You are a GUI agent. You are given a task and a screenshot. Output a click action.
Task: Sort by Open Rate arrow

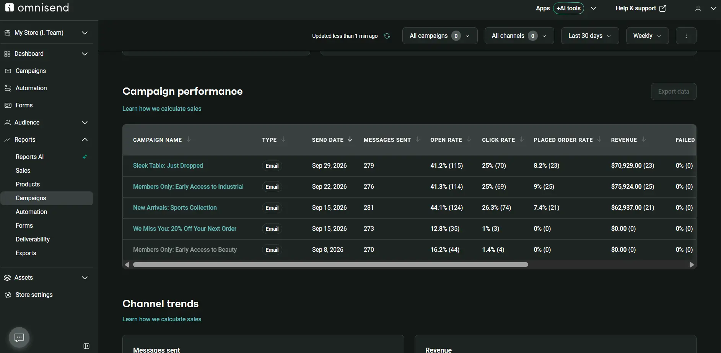click(x=469, y=139)
